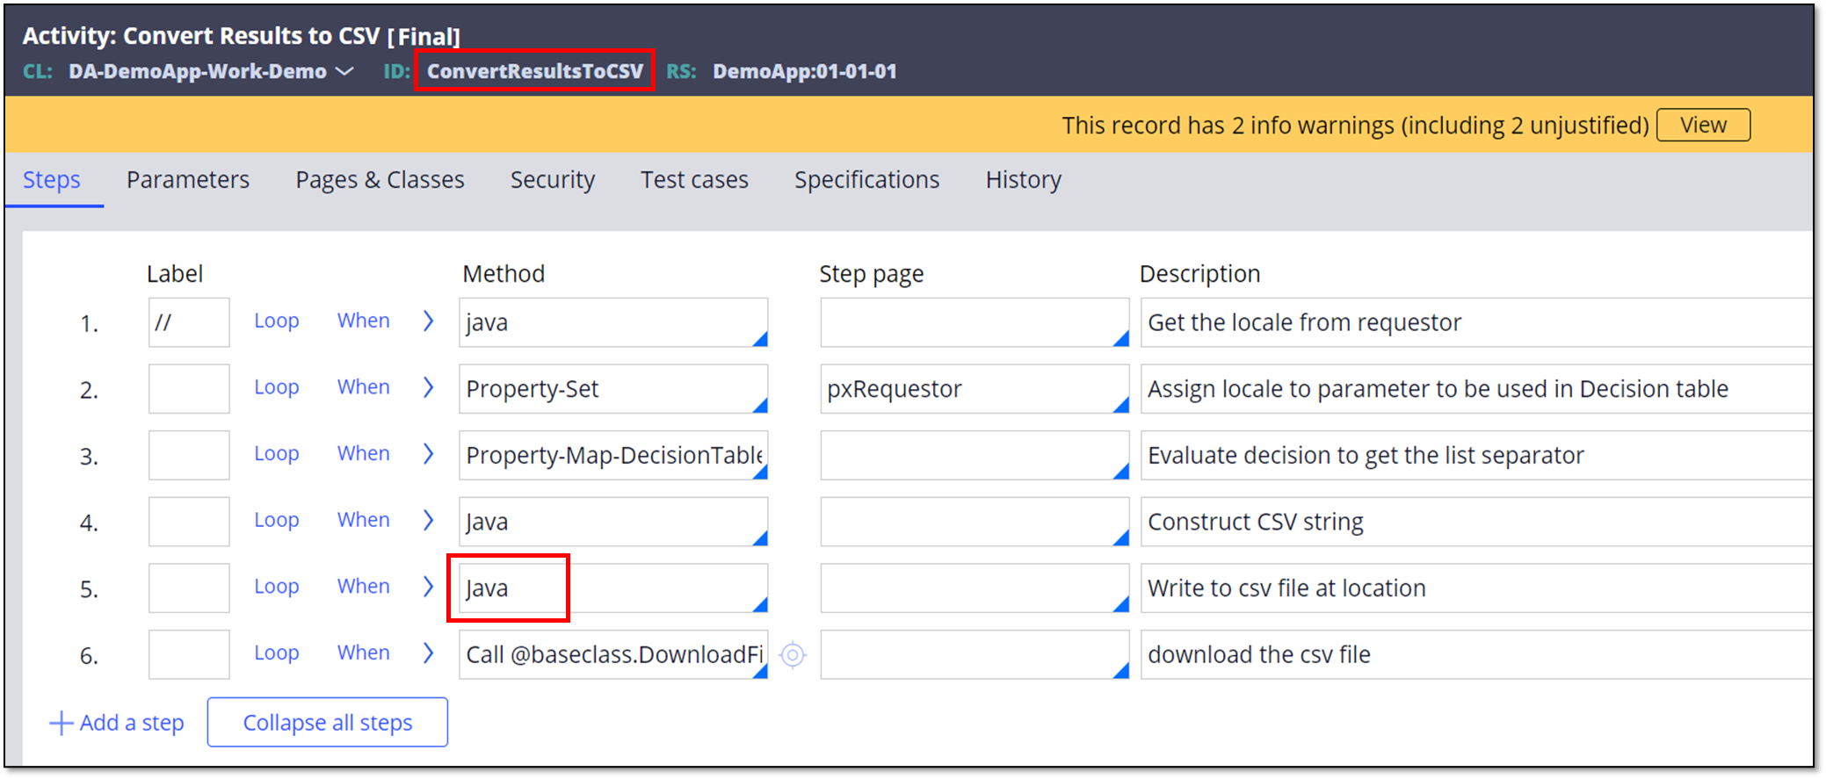
Task: Open the class dropdown next to DA-DemoApp-Work-Demo
Action: click(345, 71)
